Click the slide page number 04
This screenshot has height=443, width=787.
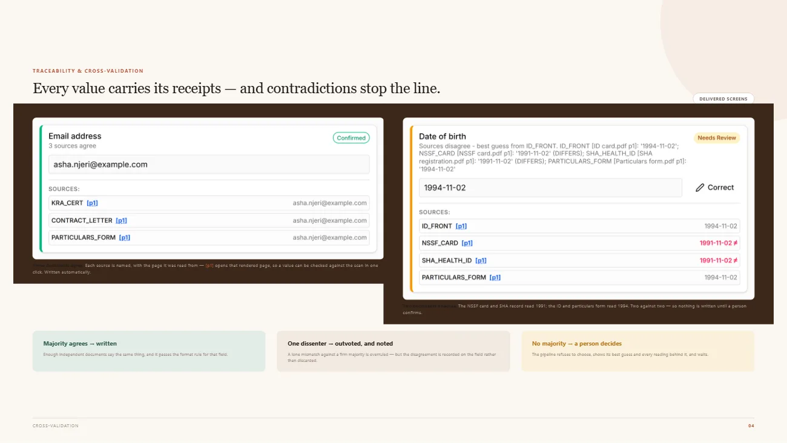point(751,426)
